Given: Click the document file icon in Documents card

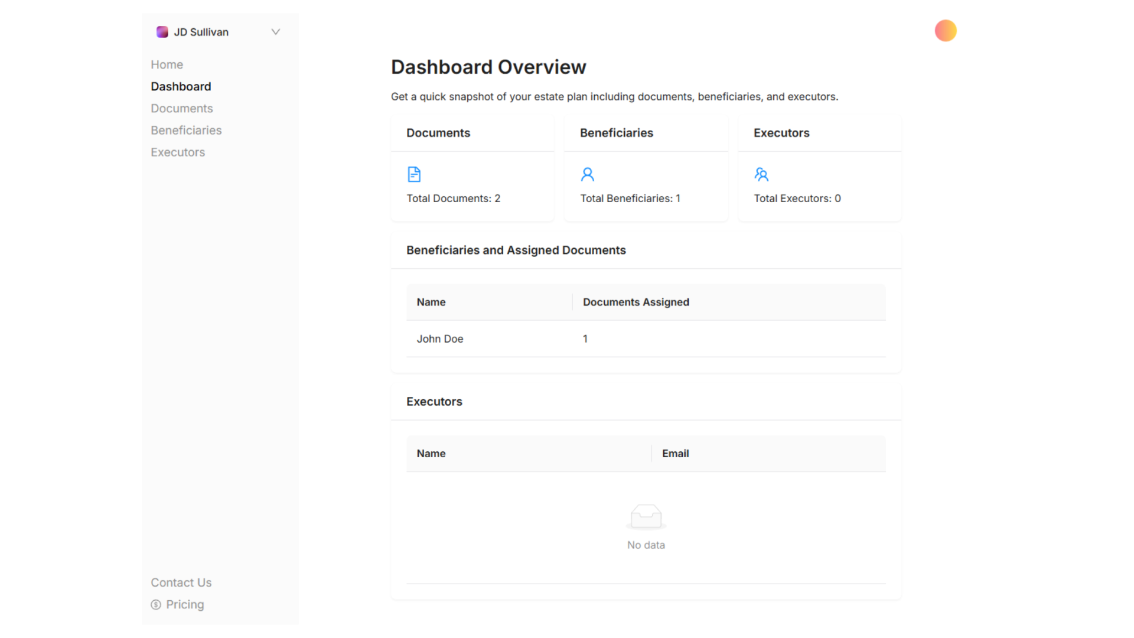Looking at the screenshot, I should point(414,174).
